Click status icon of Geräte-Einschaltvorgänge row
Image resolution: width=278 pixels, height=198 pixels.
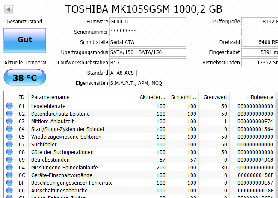point(9,175)
